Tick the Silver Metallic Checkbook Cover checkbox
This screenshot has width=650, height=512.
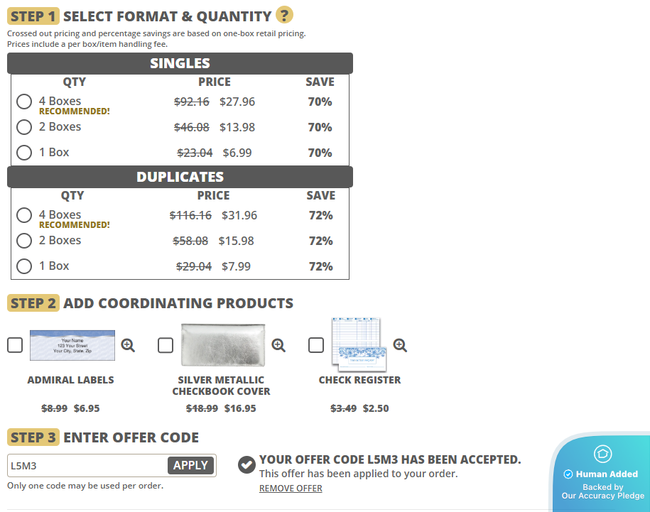(x=166, y=345)
